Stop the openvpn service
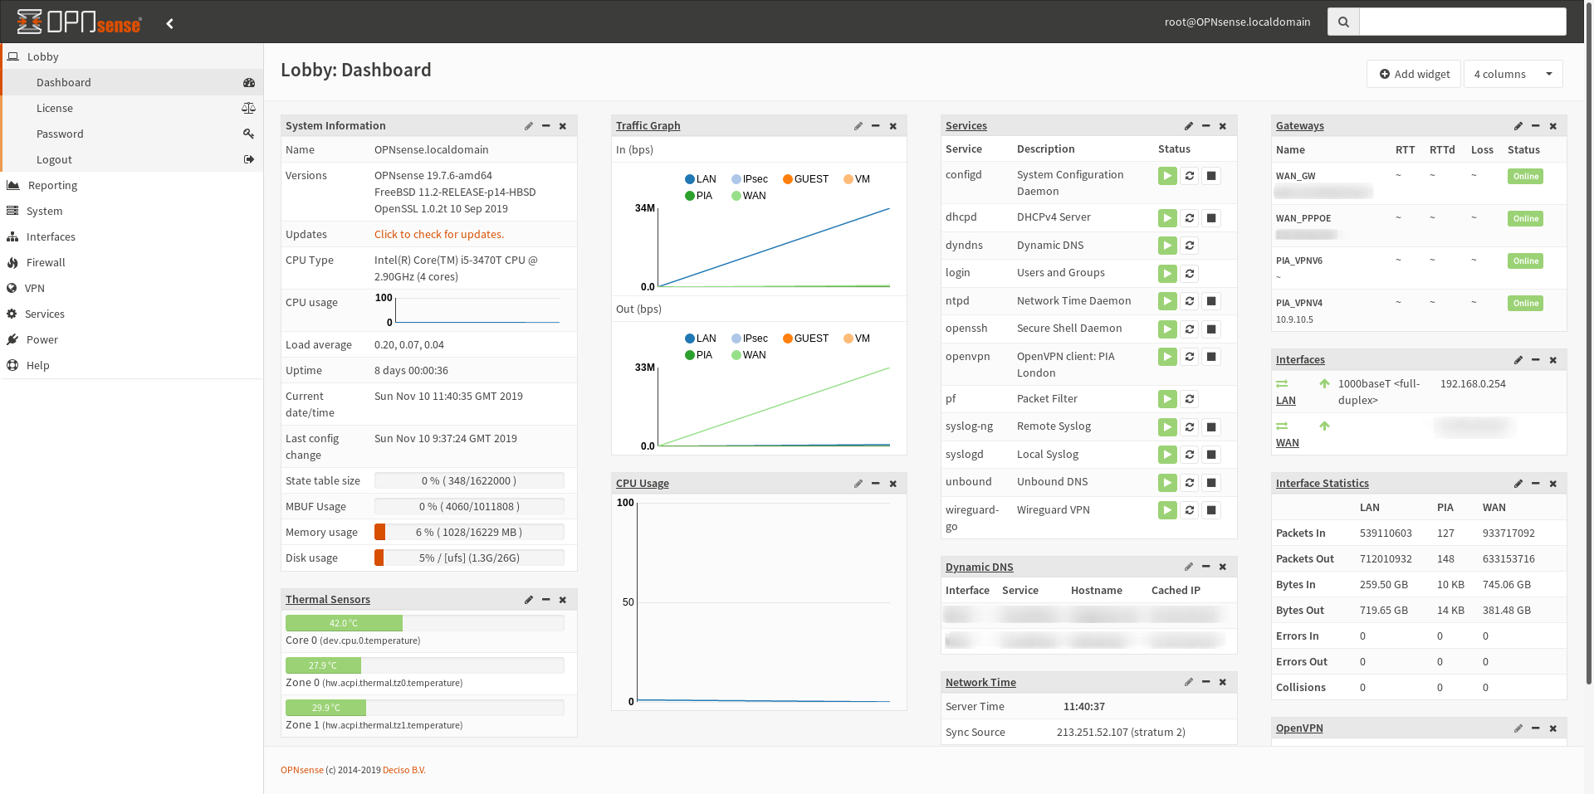 1211,357
